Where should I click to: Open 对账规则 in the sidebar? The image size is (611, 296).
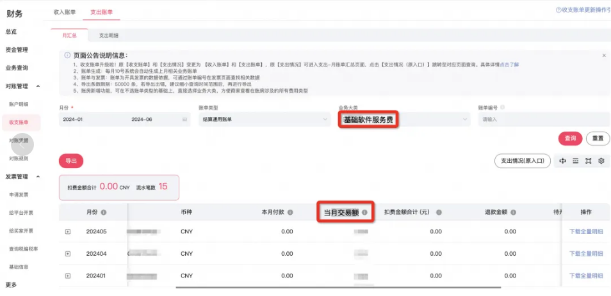tap(19, 159)
